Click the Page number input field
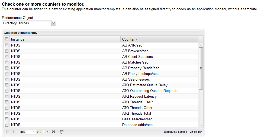This screenshot has width=261, height=139. [x=31, y=132]
